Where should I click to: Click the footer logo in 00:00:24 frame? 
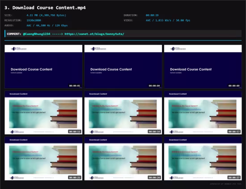97,178
